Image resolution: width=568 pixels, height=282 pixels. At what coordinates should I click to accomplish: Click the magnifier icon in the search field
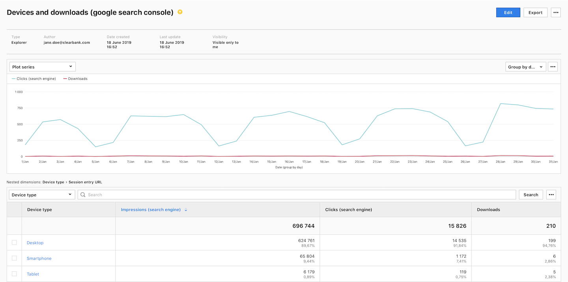(x=83, y=195)
